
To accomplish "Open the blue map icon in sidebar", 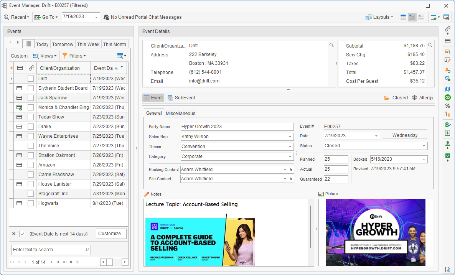I will pyautogui.click(x=448, y=89).
